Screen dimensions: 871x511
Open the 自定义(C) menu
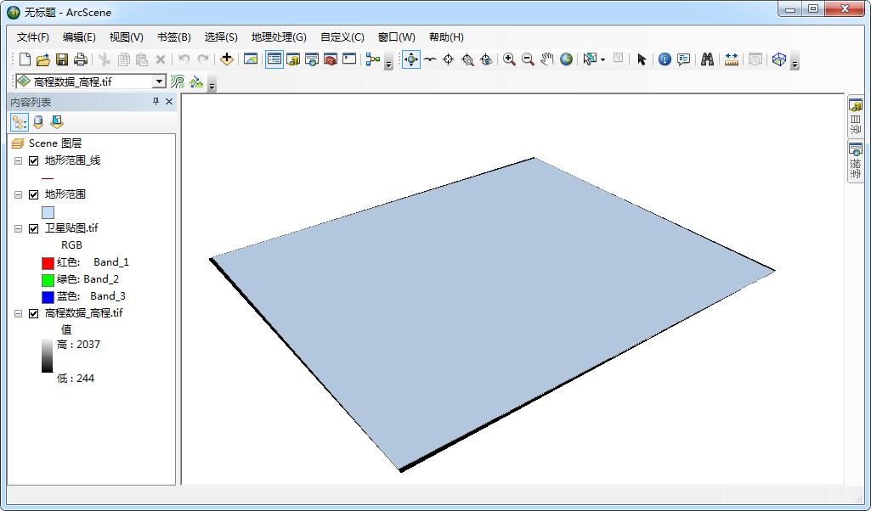(342, 37)
